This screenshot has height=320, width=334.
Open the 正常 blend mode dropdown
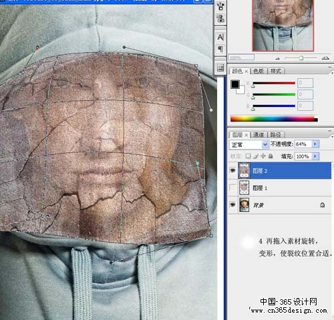248,145
